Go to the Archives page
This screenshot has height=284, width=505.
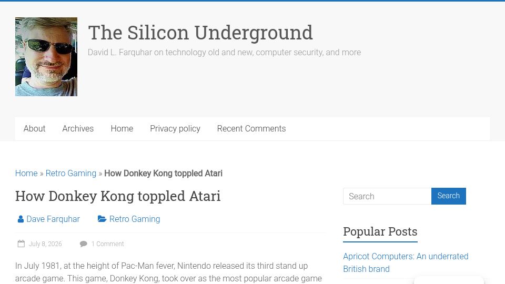[x=78, y=128]
